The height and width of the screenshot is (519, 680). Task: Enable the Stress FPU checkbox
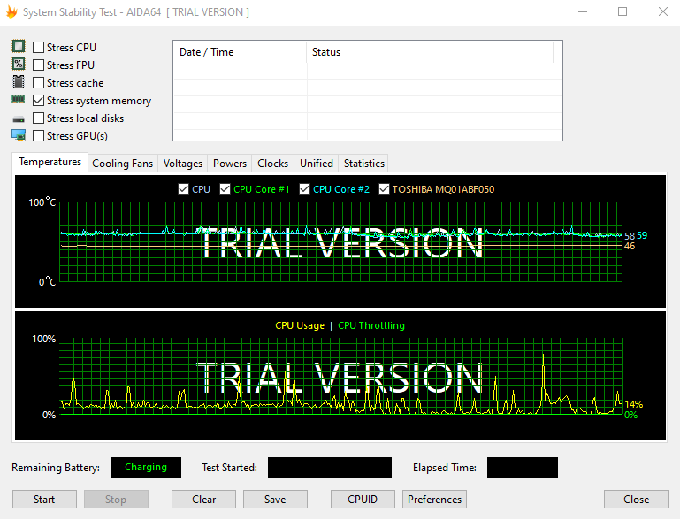[x=38, y=65]
